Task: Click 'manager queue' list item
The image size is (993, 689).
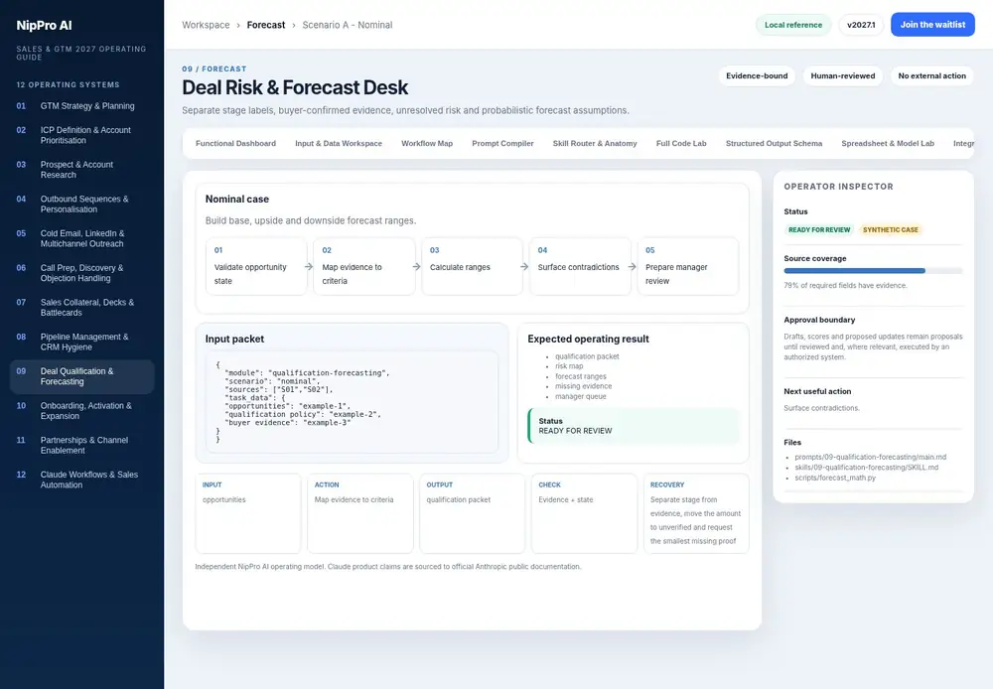Action: point(580,396)
